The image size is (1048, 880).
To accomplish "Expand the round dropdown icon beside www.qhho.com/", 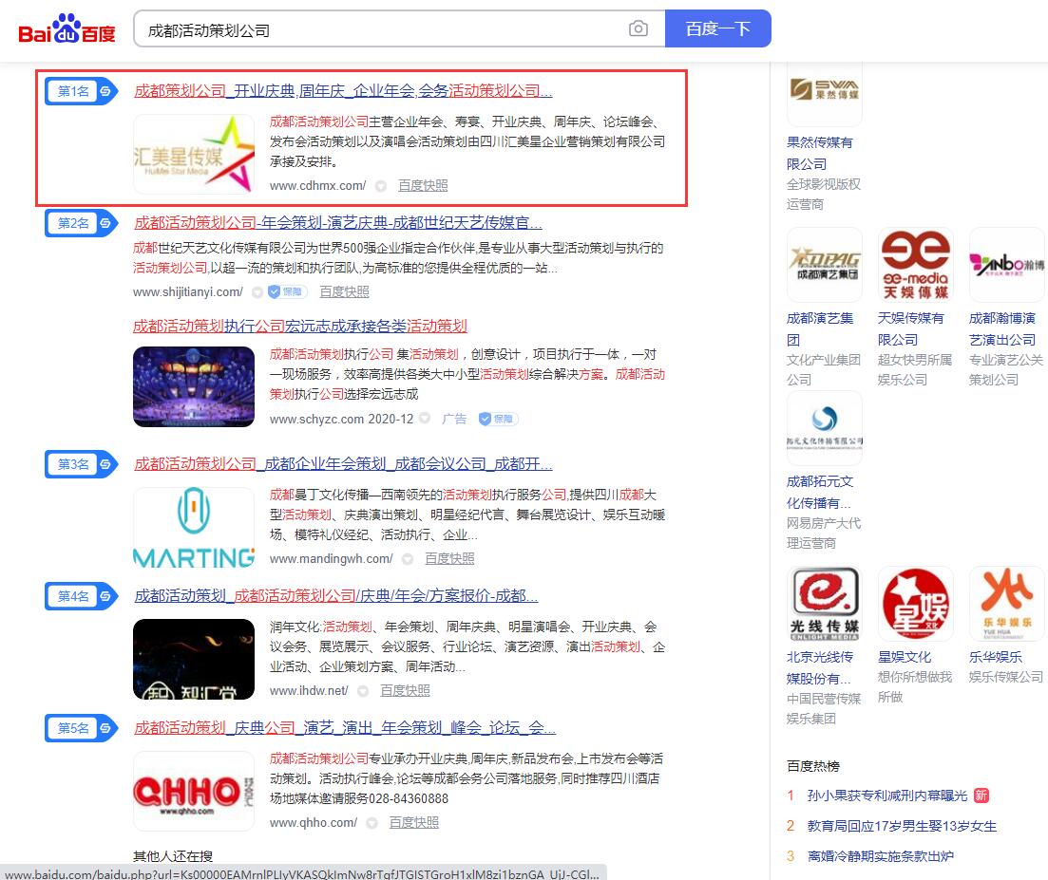I will pyautogui.click(x=372, y=823).
